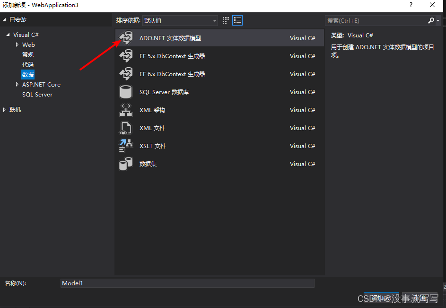
Task: Select the Visual C# root category
Action: (x=26, y=35)
